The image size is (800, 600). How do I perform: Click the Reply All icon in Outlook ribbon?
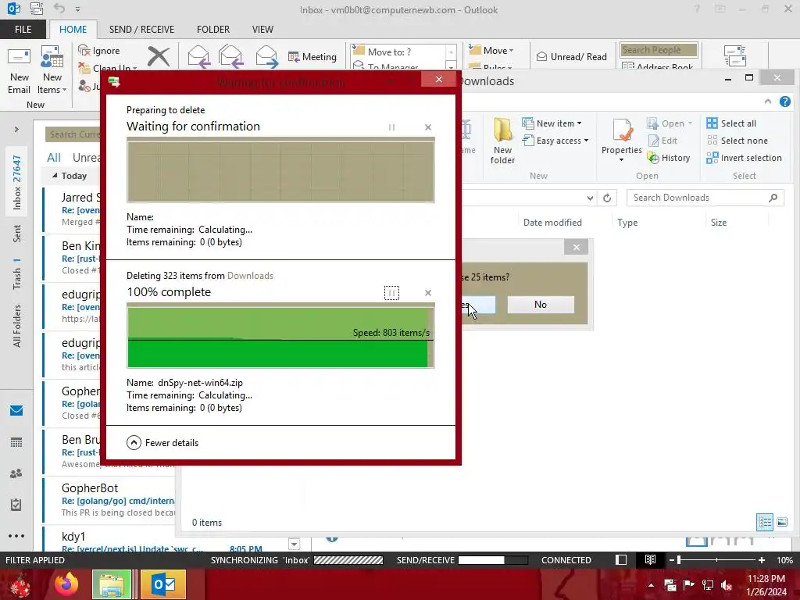[230, 56]
